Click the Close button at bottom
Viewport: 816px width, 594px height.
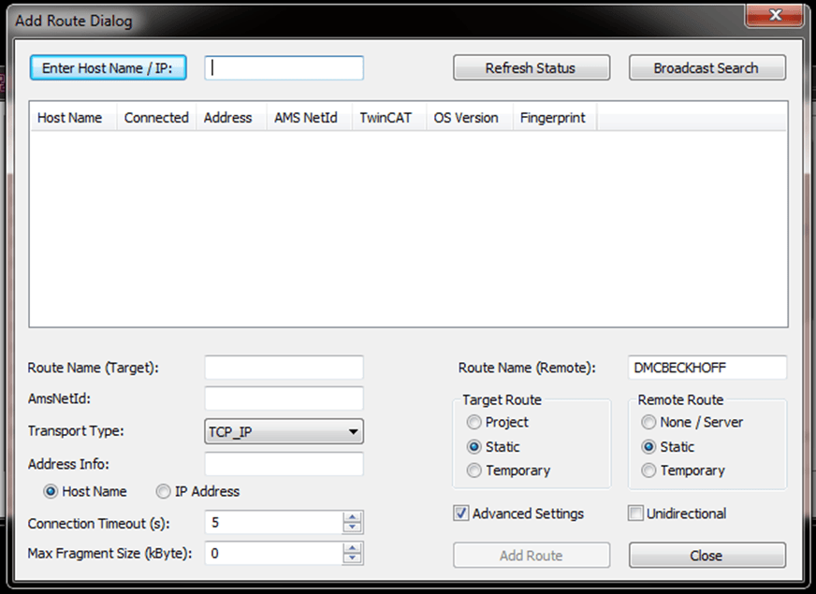[x=707, y=556]
